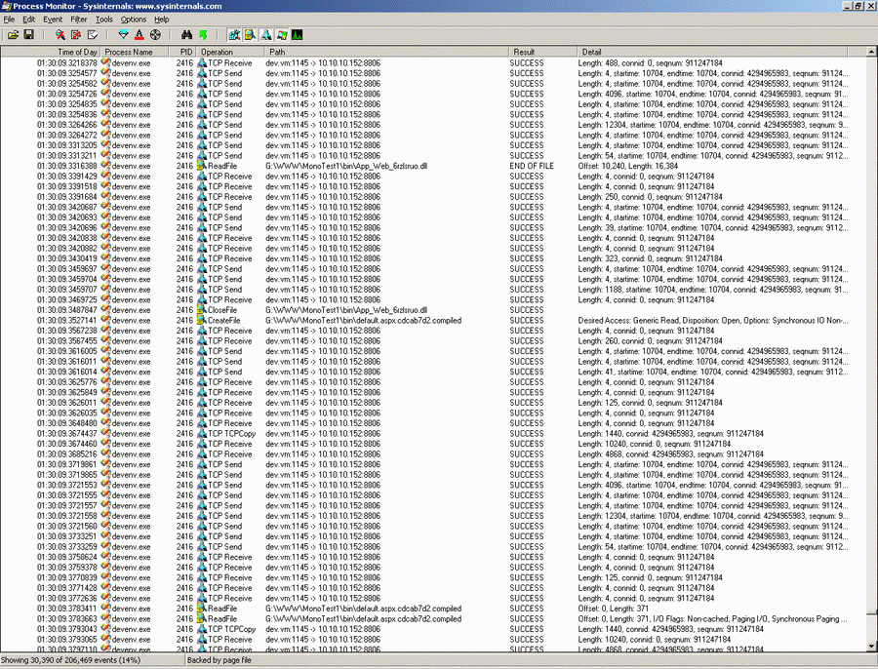Open the Event menu

(53, 20)
